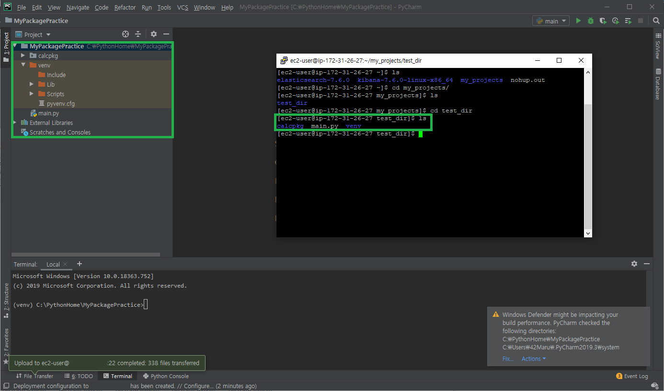Select the Include folder
Screen dimensions: 664x391
(x=56, y=75)
